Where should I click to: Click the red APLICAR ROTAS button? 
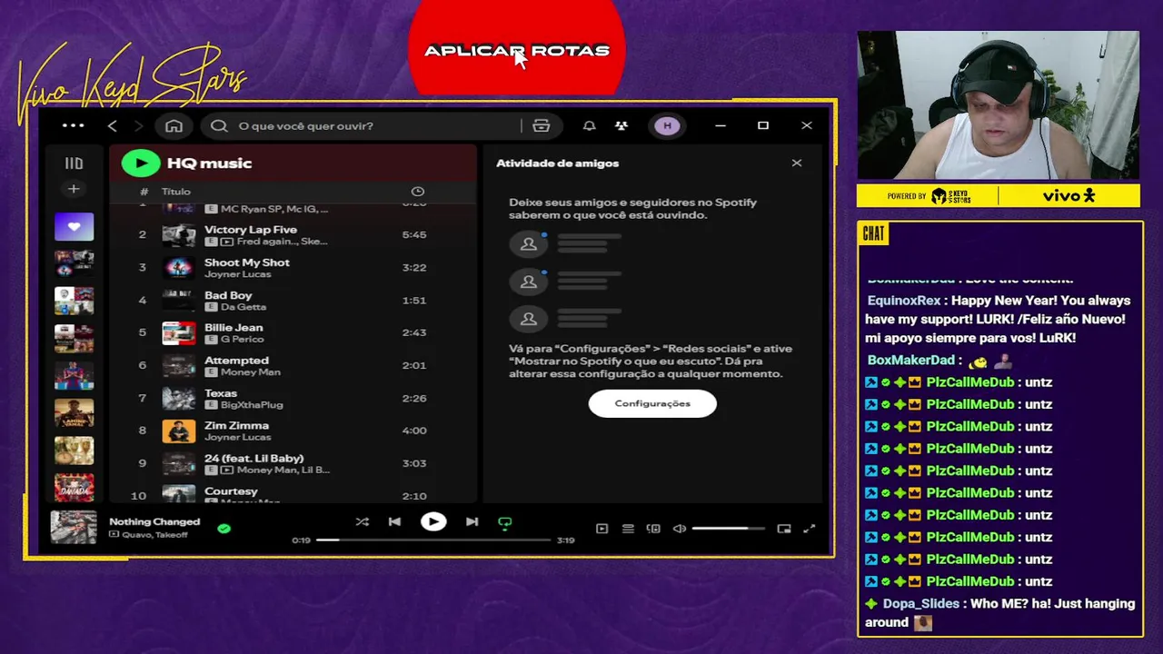coord(517,47)
